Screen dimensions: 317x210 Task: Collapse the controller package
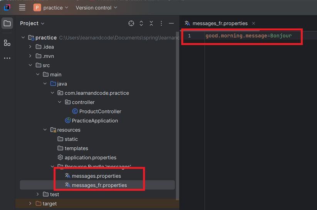[60, 102]
